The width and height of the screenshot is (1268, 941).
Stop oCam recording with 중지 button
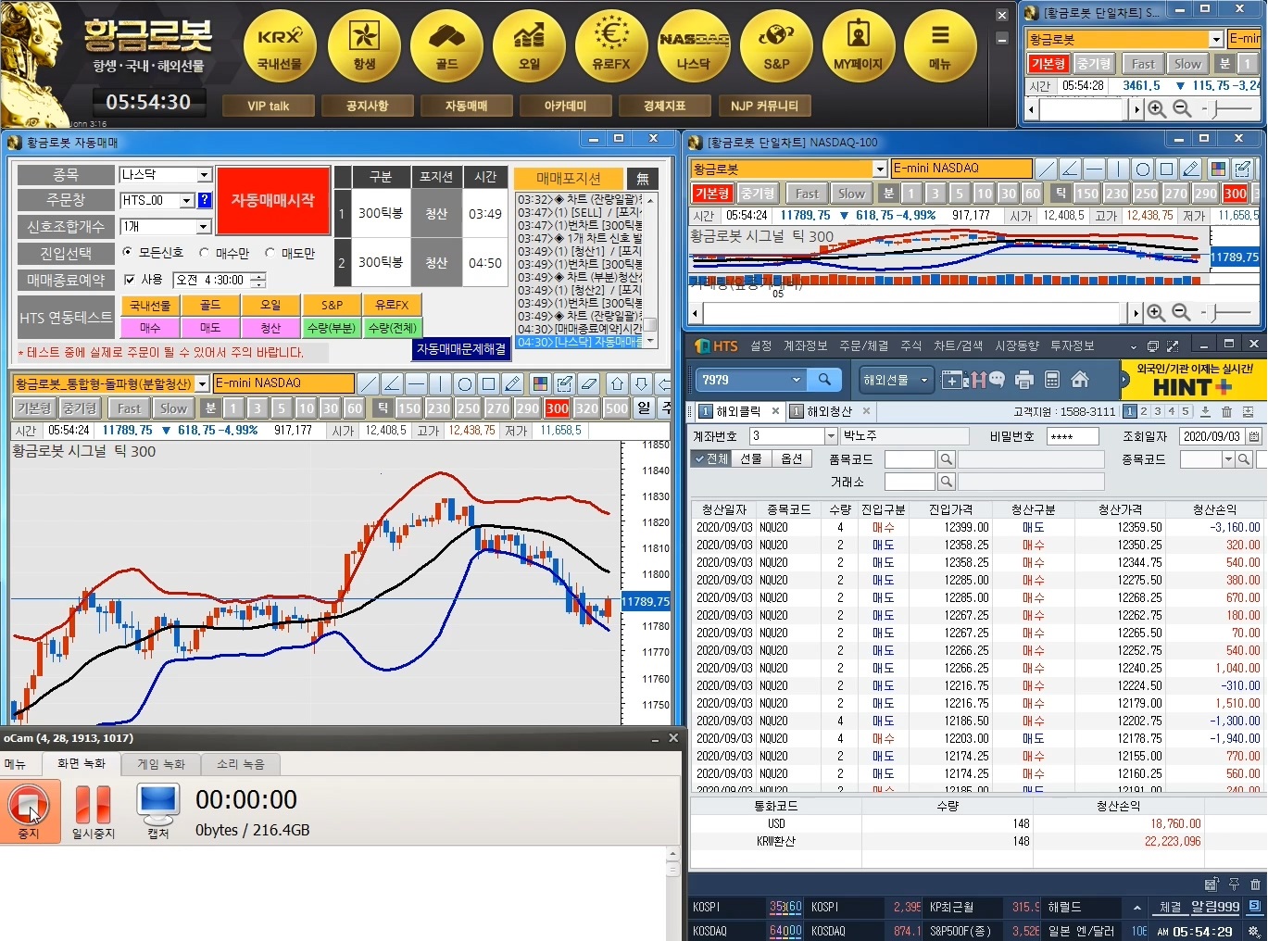tap(29, 810)
